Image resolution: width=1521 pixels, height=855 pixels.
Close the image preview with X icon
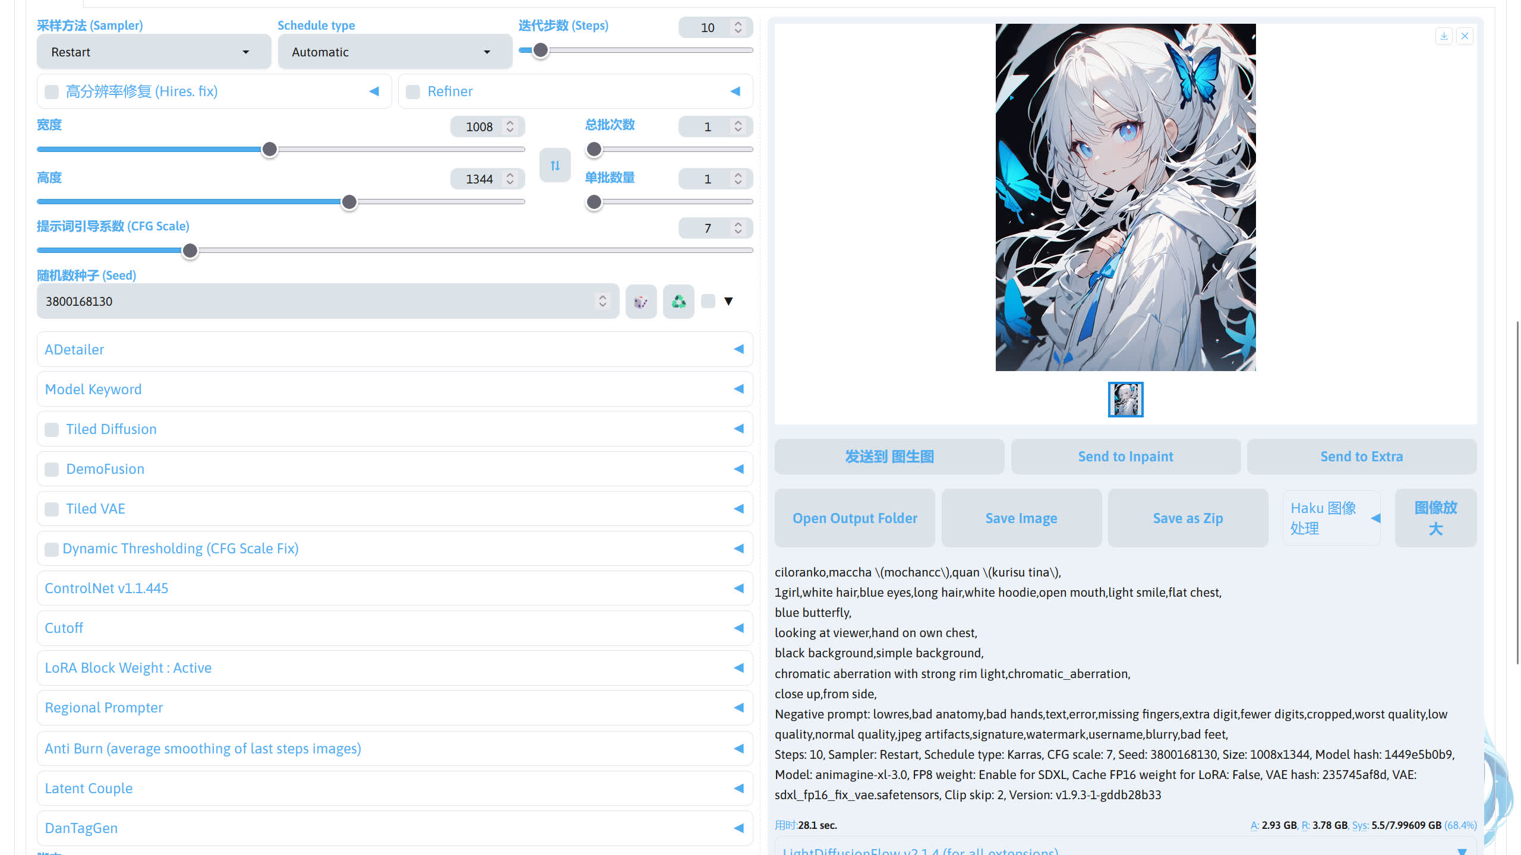click(1465, 36)
